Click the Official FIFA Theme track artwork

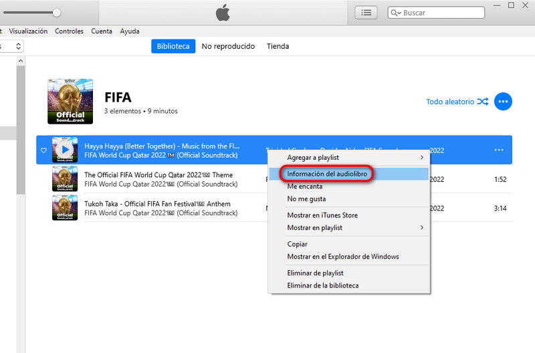click(65, 179)
